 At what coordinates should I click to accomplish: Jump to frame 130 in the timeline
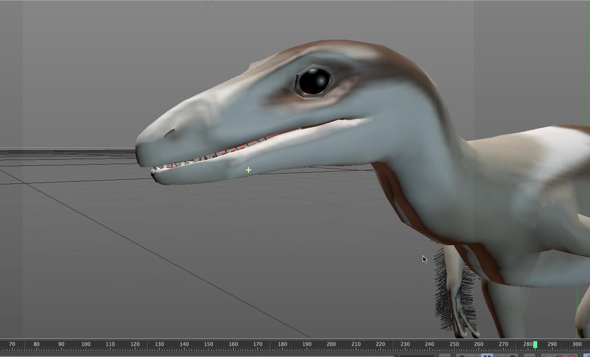(159, 344)
